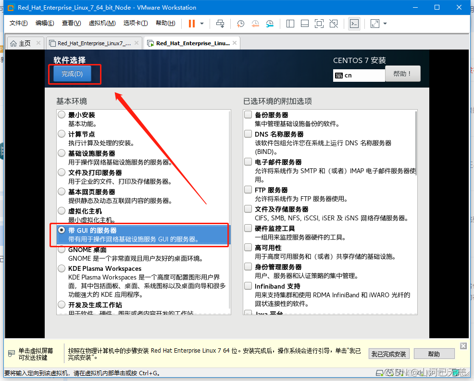Check the 硬件监控工具 checkbox
Viewport: 474px width, 381px height.
pos(248,228)
